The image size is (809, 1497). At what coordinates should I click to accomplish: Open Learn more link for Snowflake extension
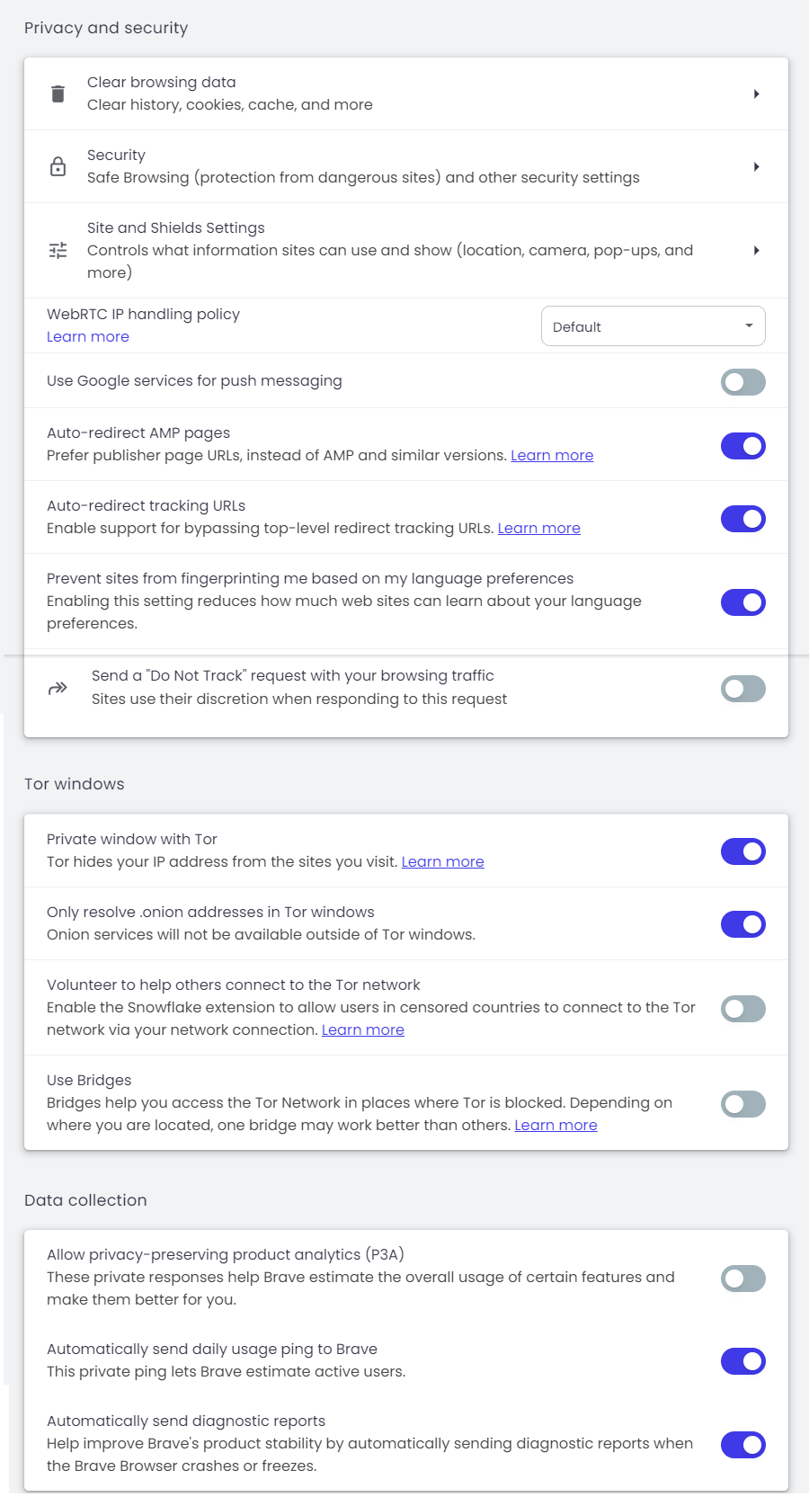[x=363, y=1029]
